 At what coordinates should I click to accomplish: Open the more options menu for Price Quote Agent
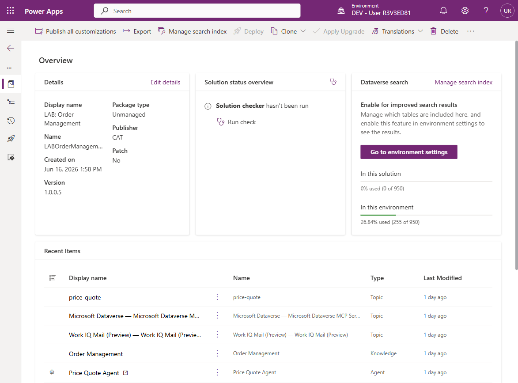point(217,372)
